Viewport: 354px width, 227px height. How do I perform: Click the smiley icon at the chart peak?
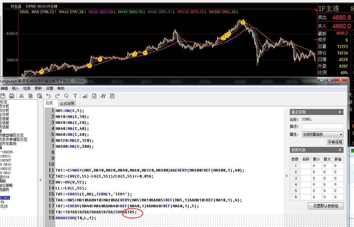[243, 23]
